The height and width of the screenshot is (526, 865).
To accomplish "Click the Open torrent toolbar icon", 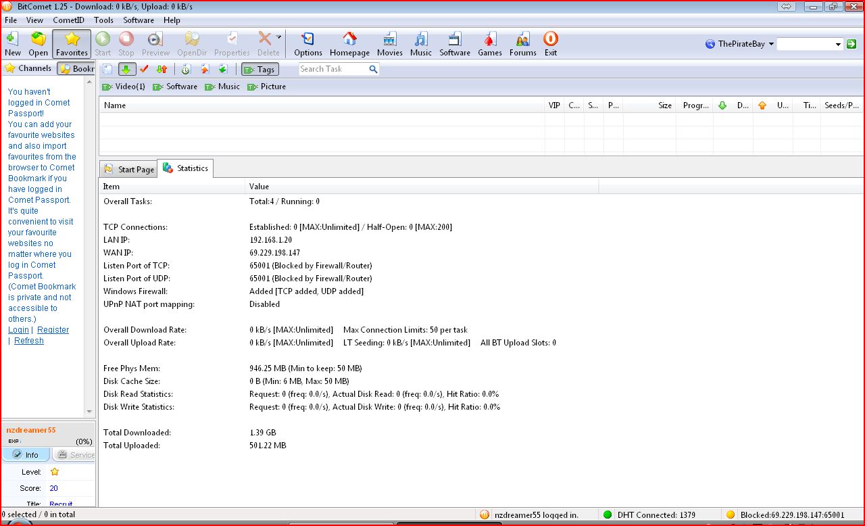I will (x=39, y=43).
